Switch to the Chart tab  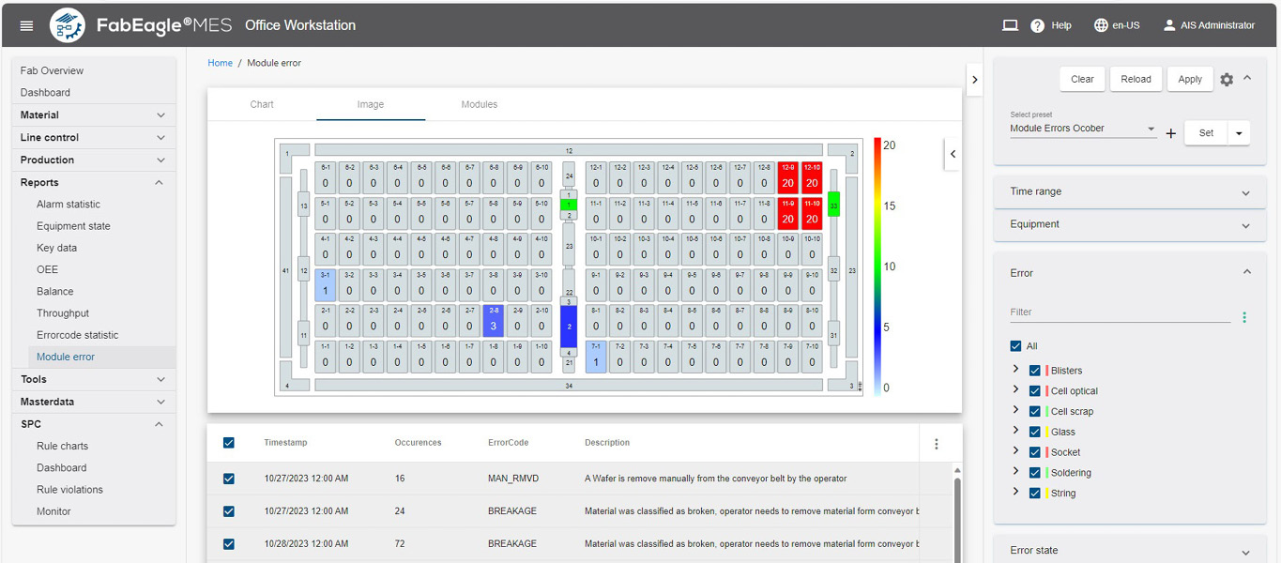pos(262,104)
